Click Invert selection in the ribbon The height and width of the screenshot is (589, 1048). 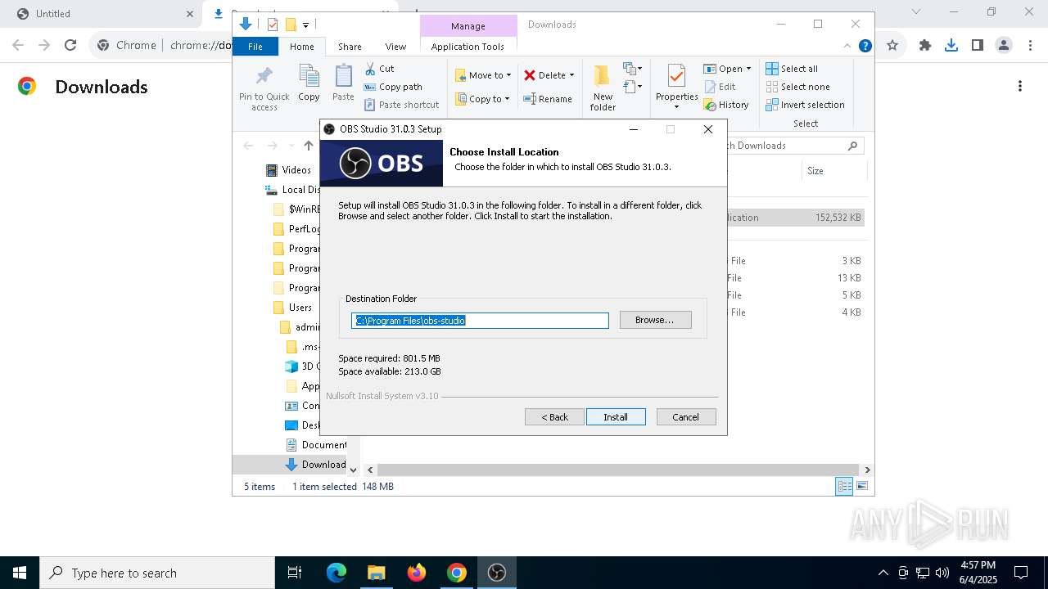click(806, 105)
